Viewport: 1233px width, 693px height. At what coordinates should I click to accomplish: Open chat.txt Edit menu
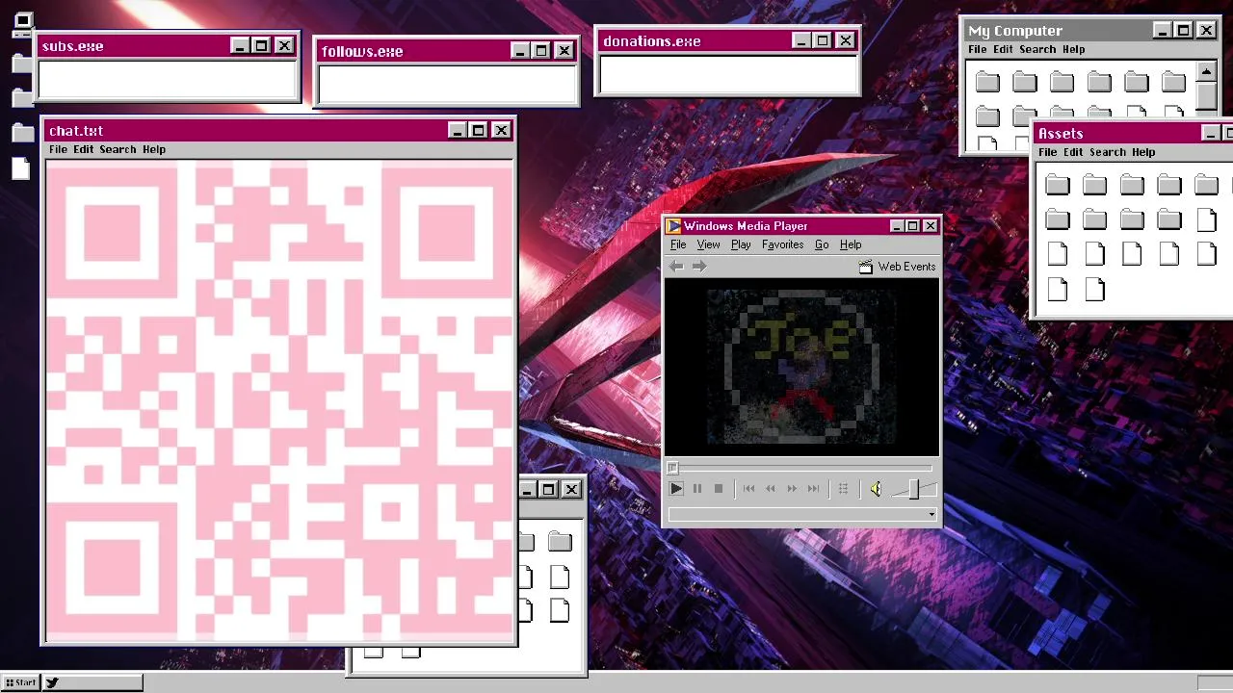[x=84, y=149]
